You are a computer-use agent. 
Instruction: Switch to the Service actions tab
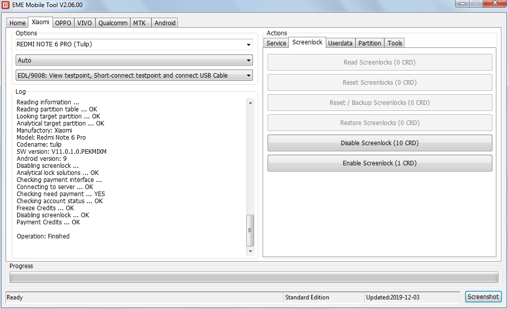276,43
